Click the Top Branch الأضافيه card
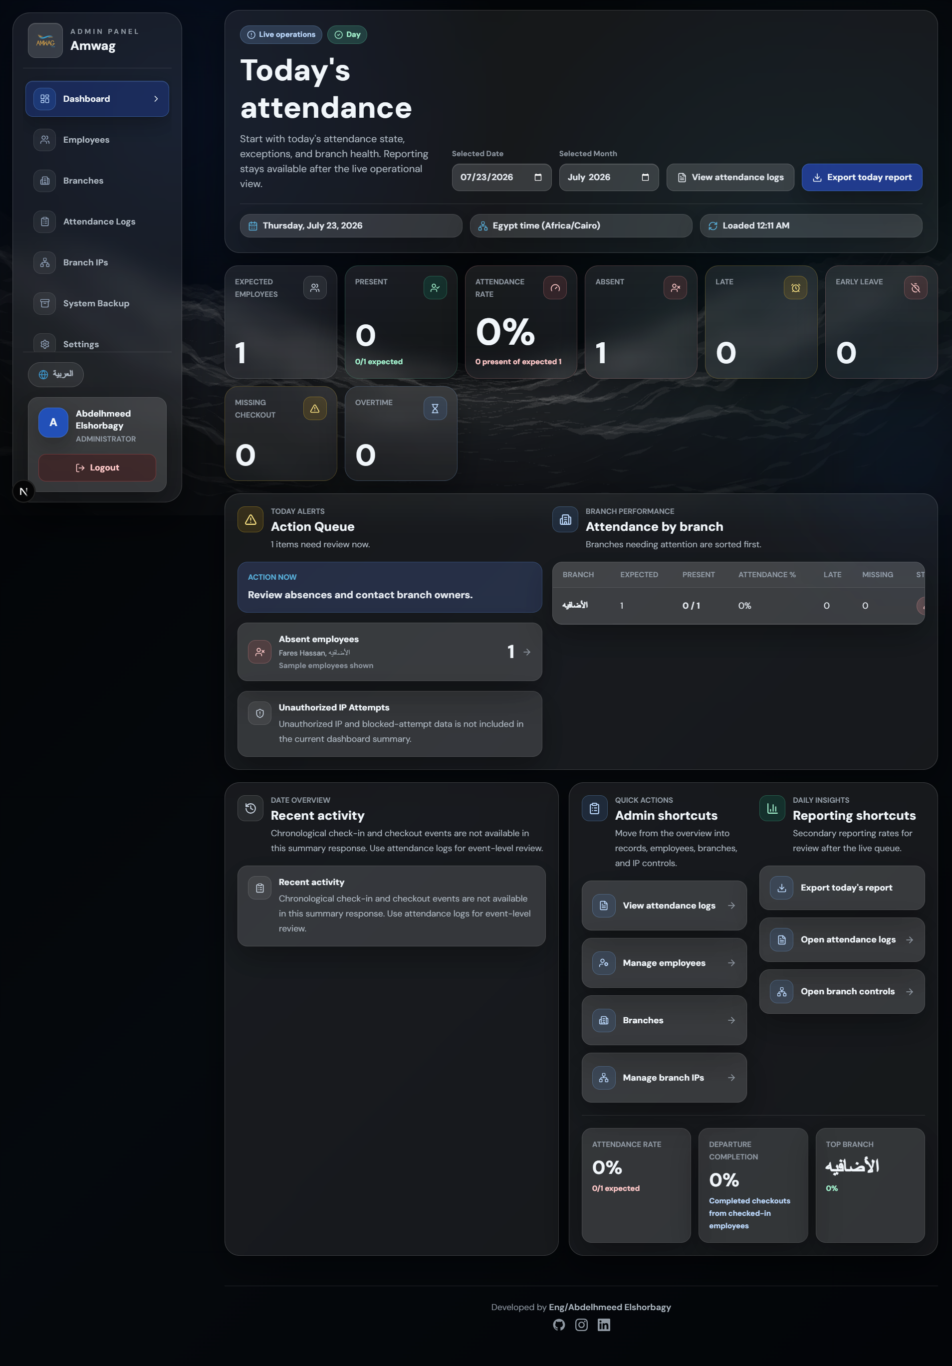The height and width of the screenshot is (1366, 952). [x=870, y=1185]
